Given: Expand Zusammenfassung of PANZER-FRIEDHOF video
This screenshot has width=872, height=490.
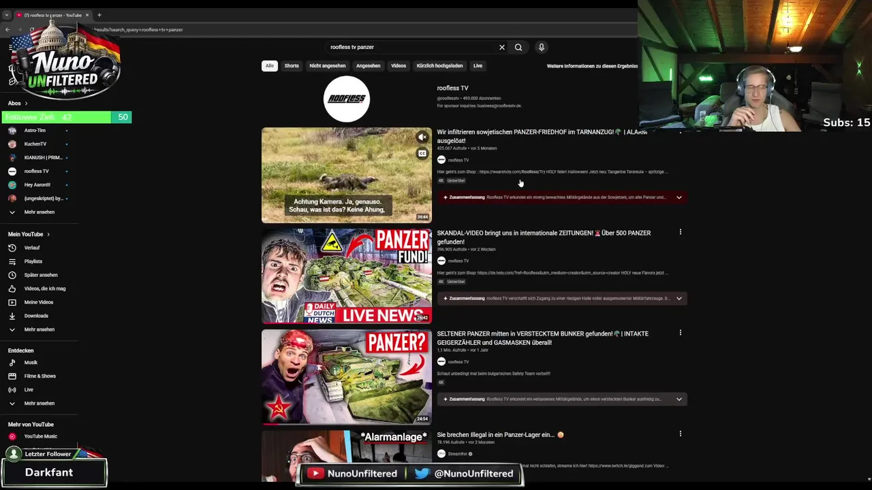Looking at the screenshot, I should point(679,197).
